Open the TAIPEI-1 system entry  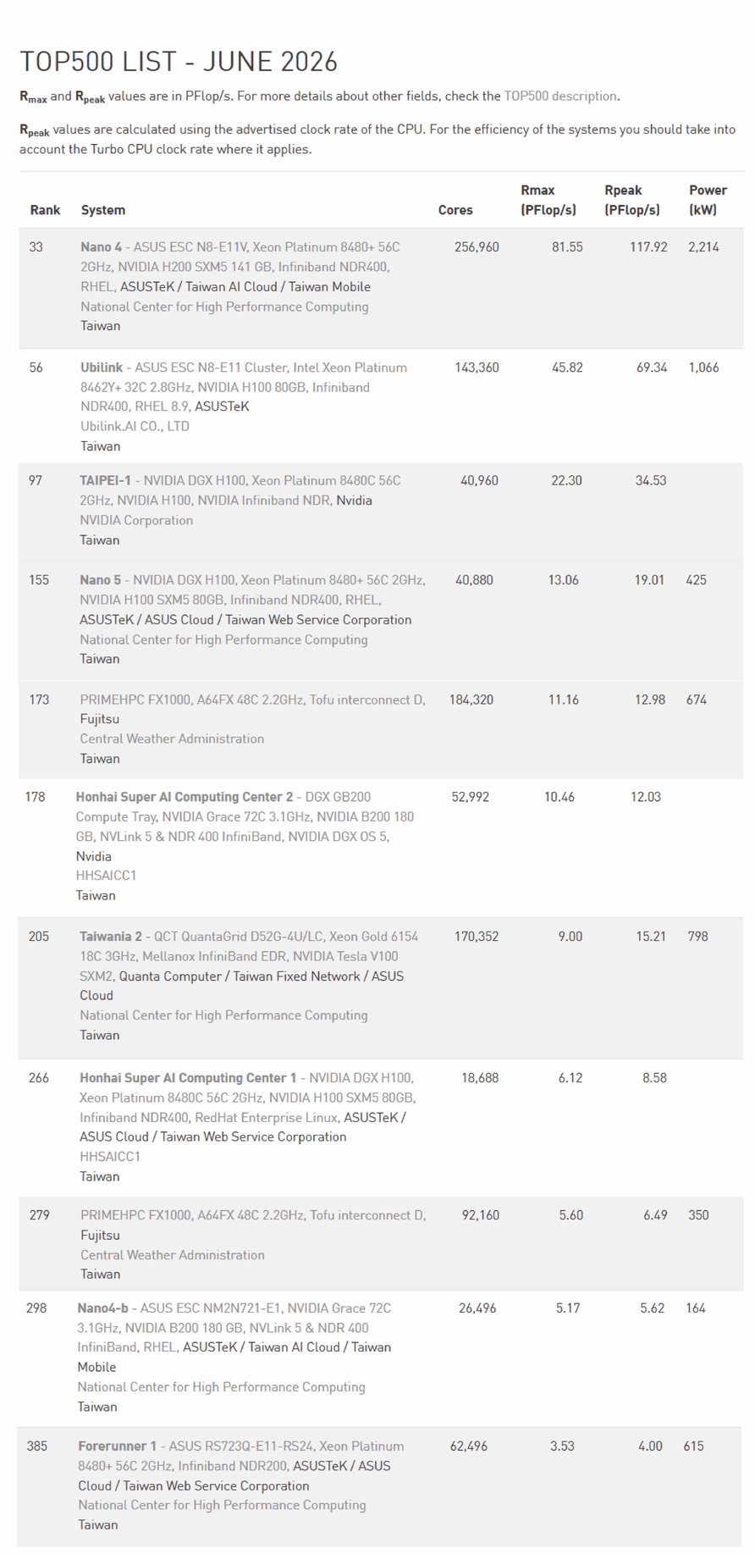pyautogui.click(x=105, y=480)
